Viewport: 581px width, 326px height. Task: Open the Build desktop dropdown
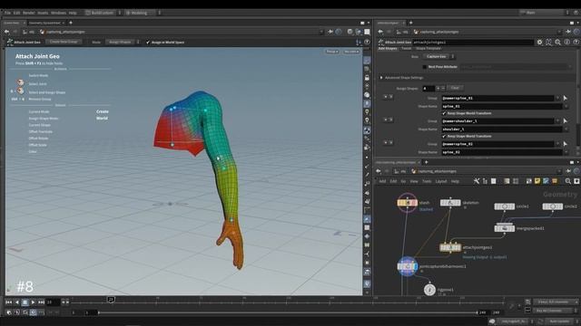pyautogui.click(x=103, y=13)
